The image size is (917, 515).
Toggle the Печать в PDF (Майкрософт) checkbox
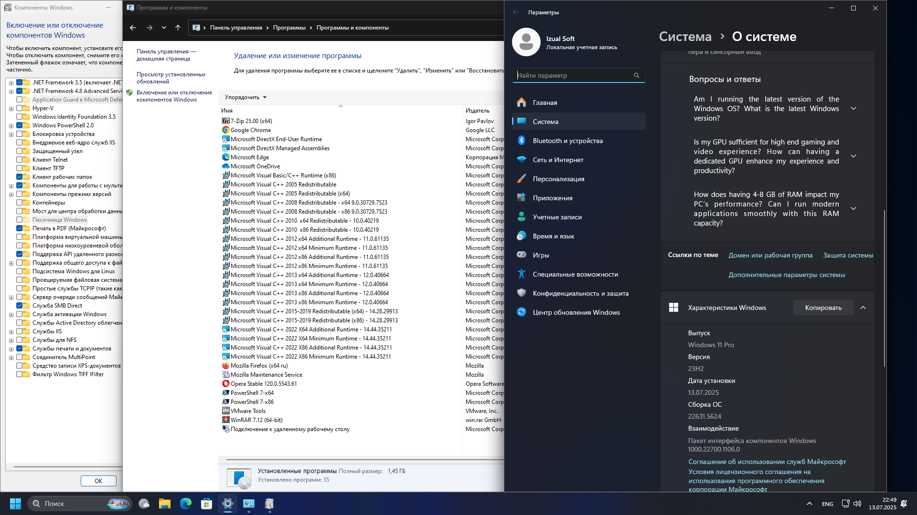tap(20, 228)
